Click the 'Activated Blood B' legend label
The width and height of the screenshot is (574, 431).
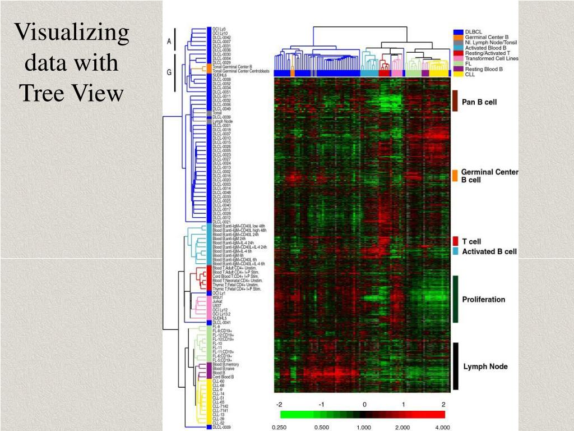(485, 48)
